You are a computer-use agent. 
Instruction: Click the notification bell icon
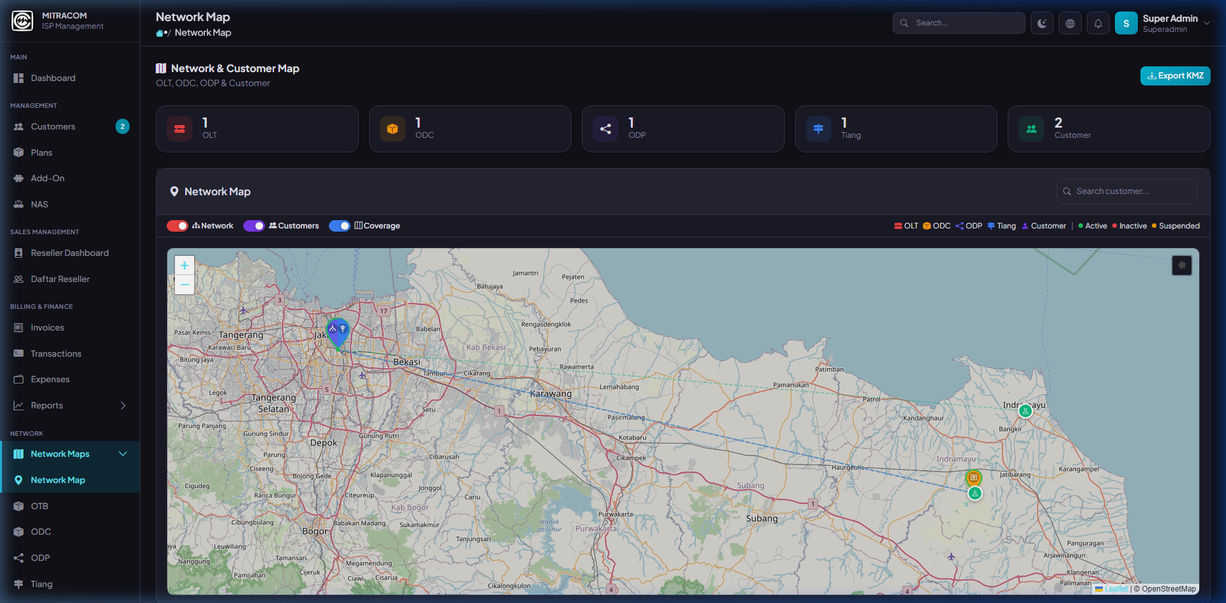pyautogui.click(x=1098, y=22)
